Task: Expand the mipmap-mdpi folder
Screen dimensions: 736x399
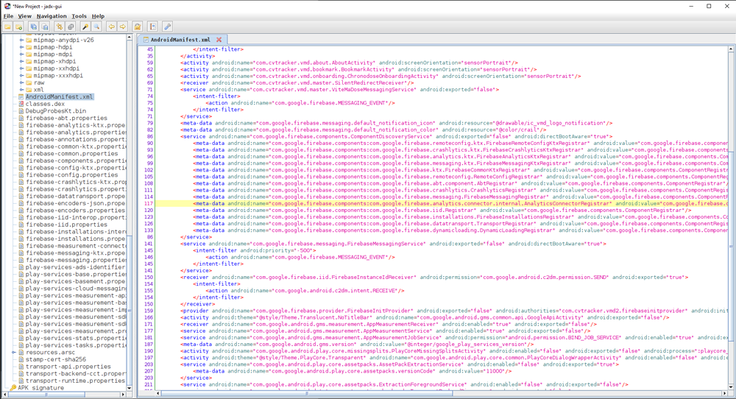Action: click(21, 54)
